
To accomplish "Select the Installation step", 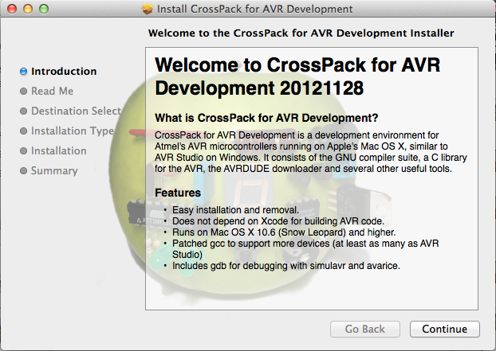I will tap(58, 151).
